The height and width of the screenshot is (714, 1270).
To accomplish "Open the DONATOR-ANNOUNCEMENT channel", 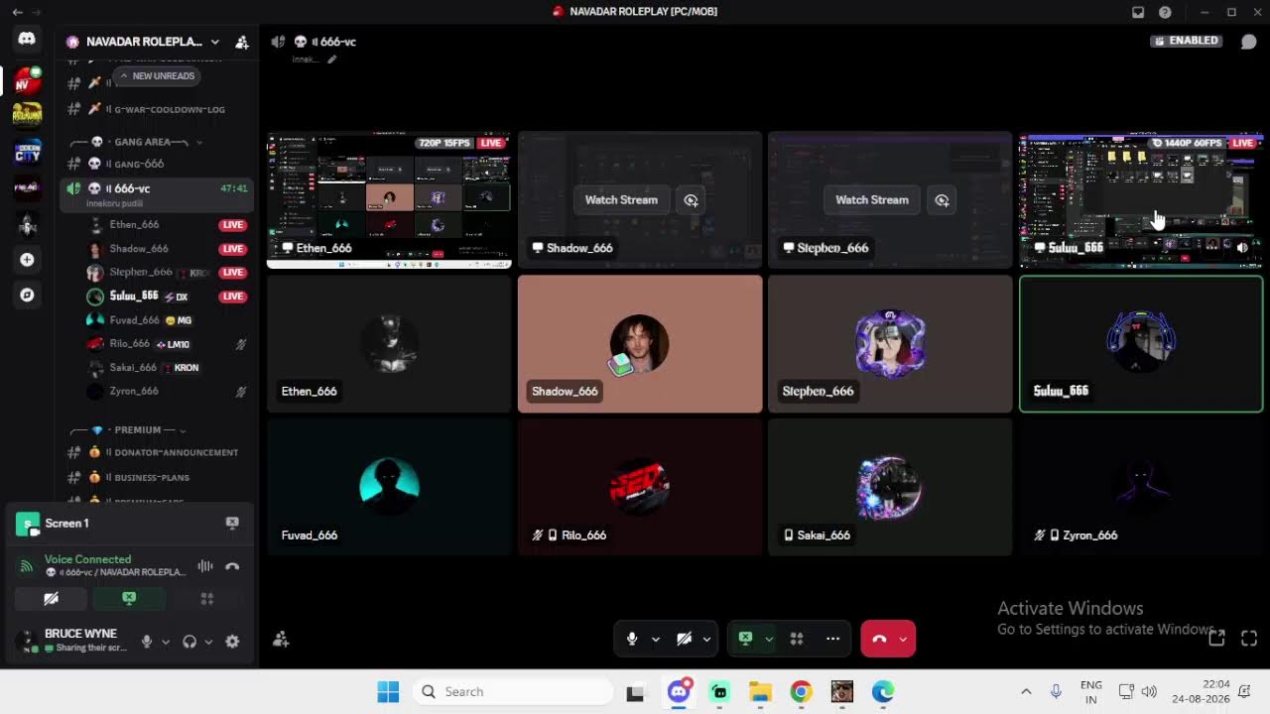I will click(157, 452).
